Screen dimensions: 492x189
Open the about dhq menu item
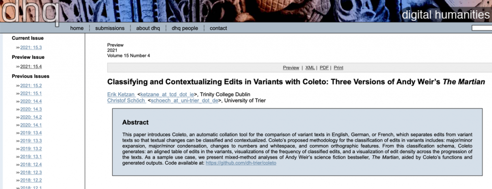(x=148, y=28)
